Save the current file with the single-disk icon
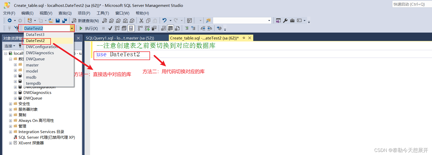Viewport: 432px width, 155px height. (58, 21)
